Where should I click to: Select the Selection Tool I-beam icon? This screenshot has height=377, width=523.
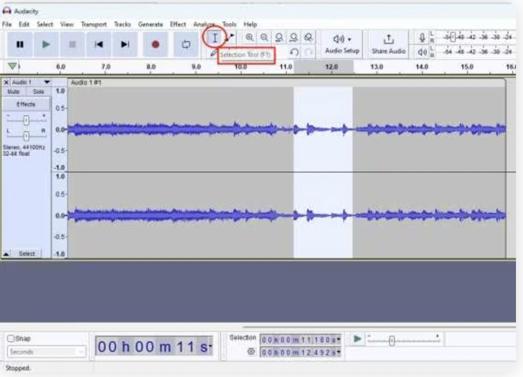tap(215, 38)
